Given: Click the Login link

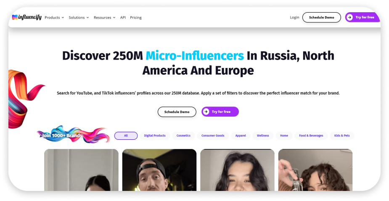Looking at the screenshot, I should [294, 17].
